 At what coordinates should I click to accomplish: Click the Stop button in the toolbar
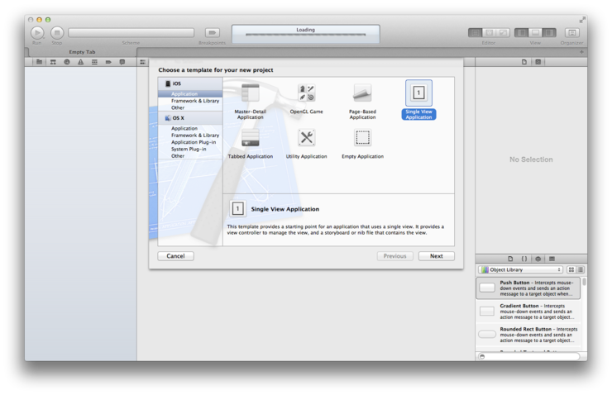click(x=57, y=33)
